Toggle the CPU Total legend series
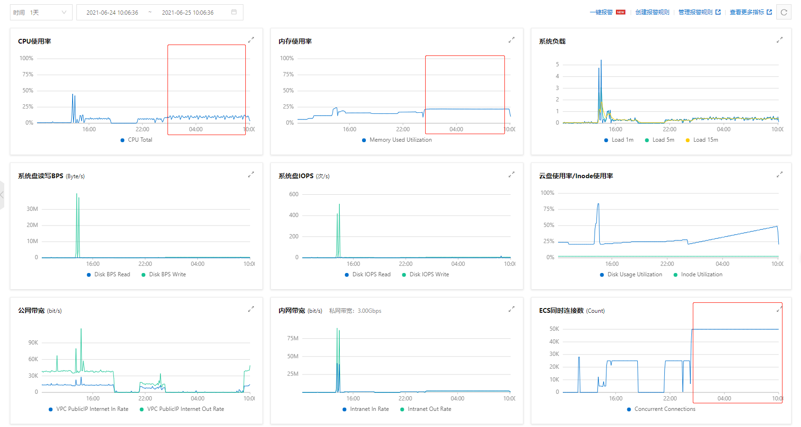Image resolution: width=801 pixels, height=427 pixels. point(136,140)
